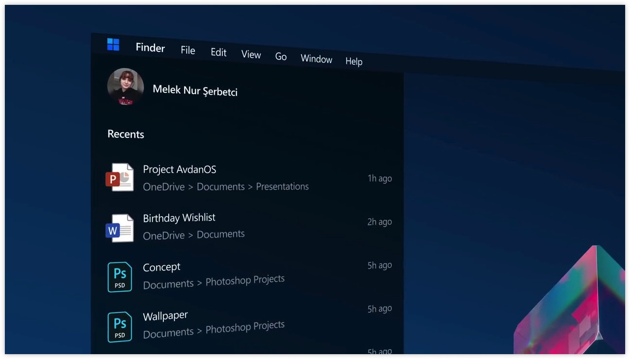Viewport: 630px width, 359px height.
Task: Open the View menu
Action: pos(251,55)
